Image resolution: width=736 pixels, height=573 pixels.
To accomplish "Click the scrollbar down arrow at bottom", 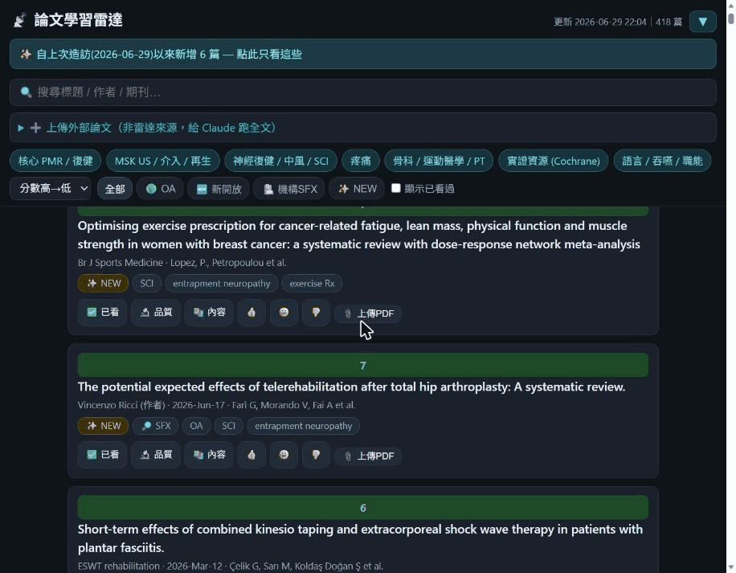I will tap(731, 568).
